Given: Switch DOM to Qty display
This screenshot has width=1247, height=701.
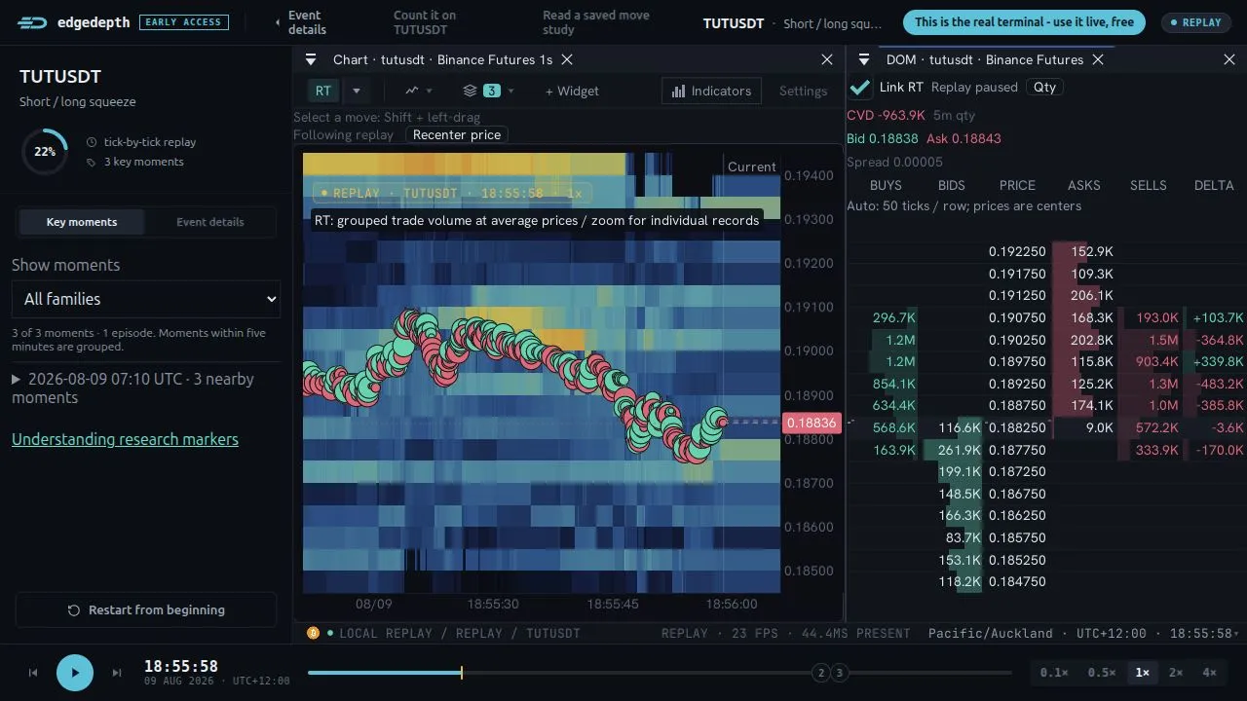Looking at the screenshot, I should click(1044, 87).
